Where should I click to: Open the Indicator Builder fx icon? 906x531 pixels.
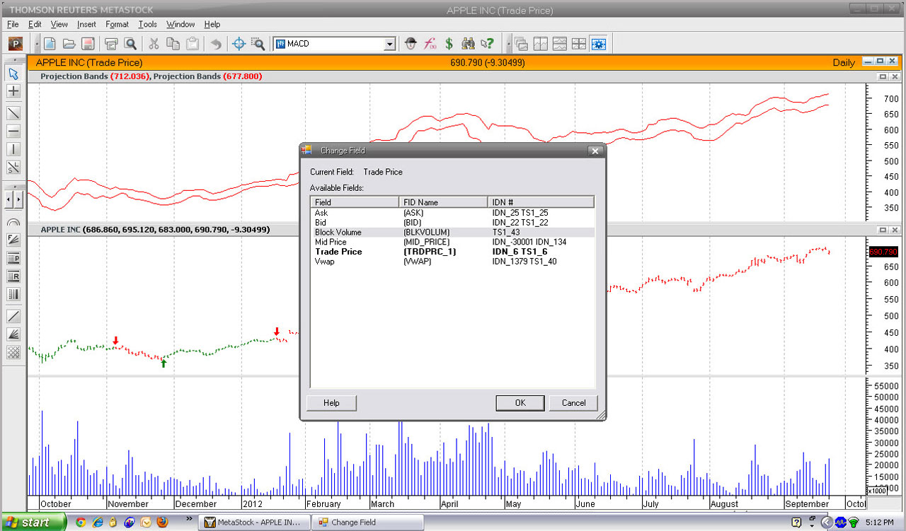coord(430,44)
